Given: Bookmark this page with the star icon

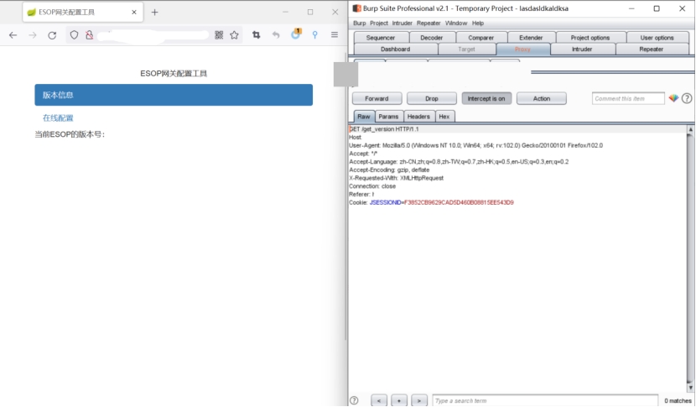Looking at the screenshot, I should 234,34.
